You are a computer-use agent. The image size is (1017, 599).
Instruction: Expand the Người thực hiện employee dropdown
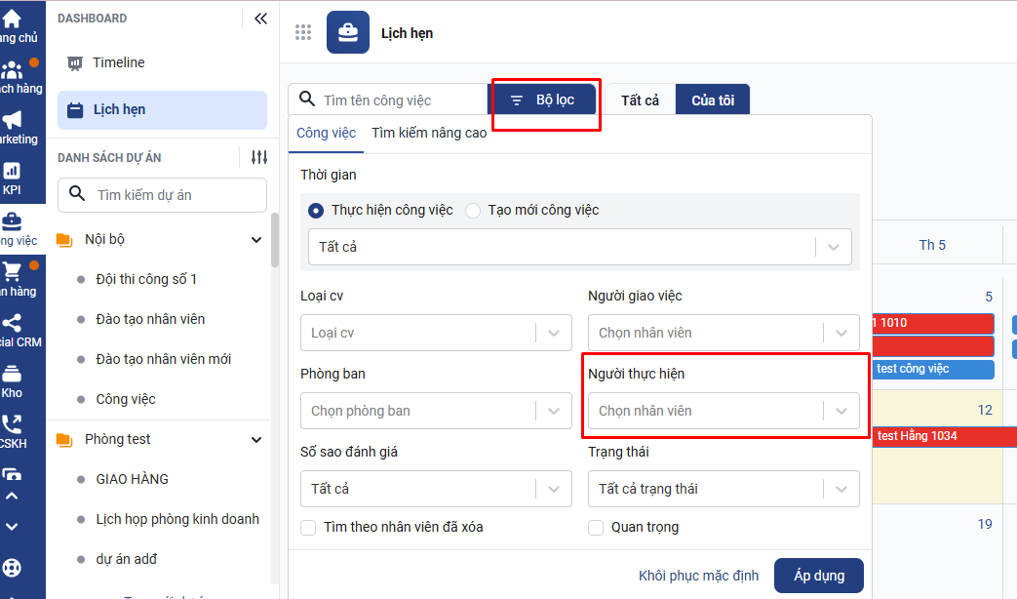pos(723,411)
